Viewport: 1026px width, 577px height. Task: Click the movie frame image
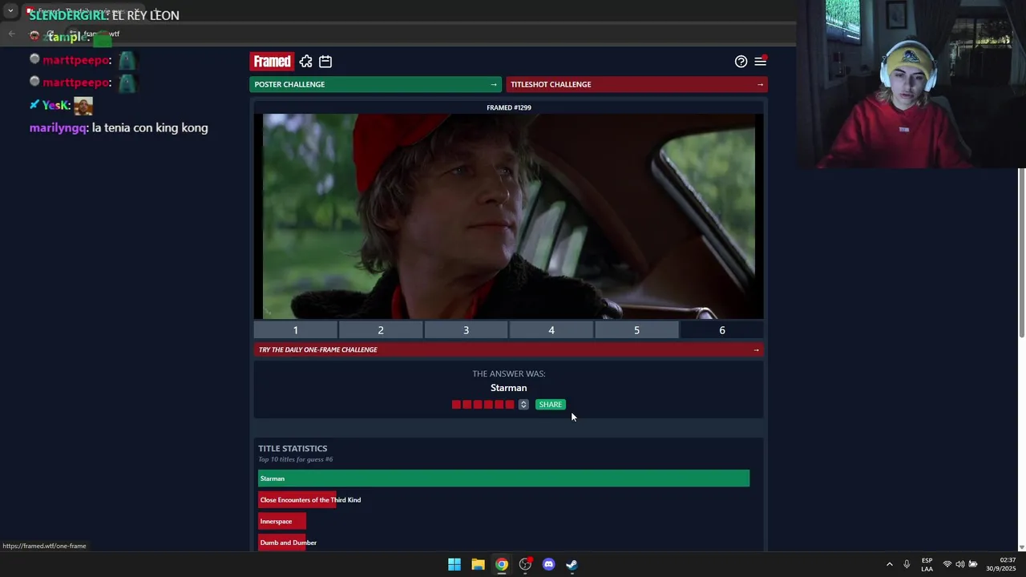508,216
